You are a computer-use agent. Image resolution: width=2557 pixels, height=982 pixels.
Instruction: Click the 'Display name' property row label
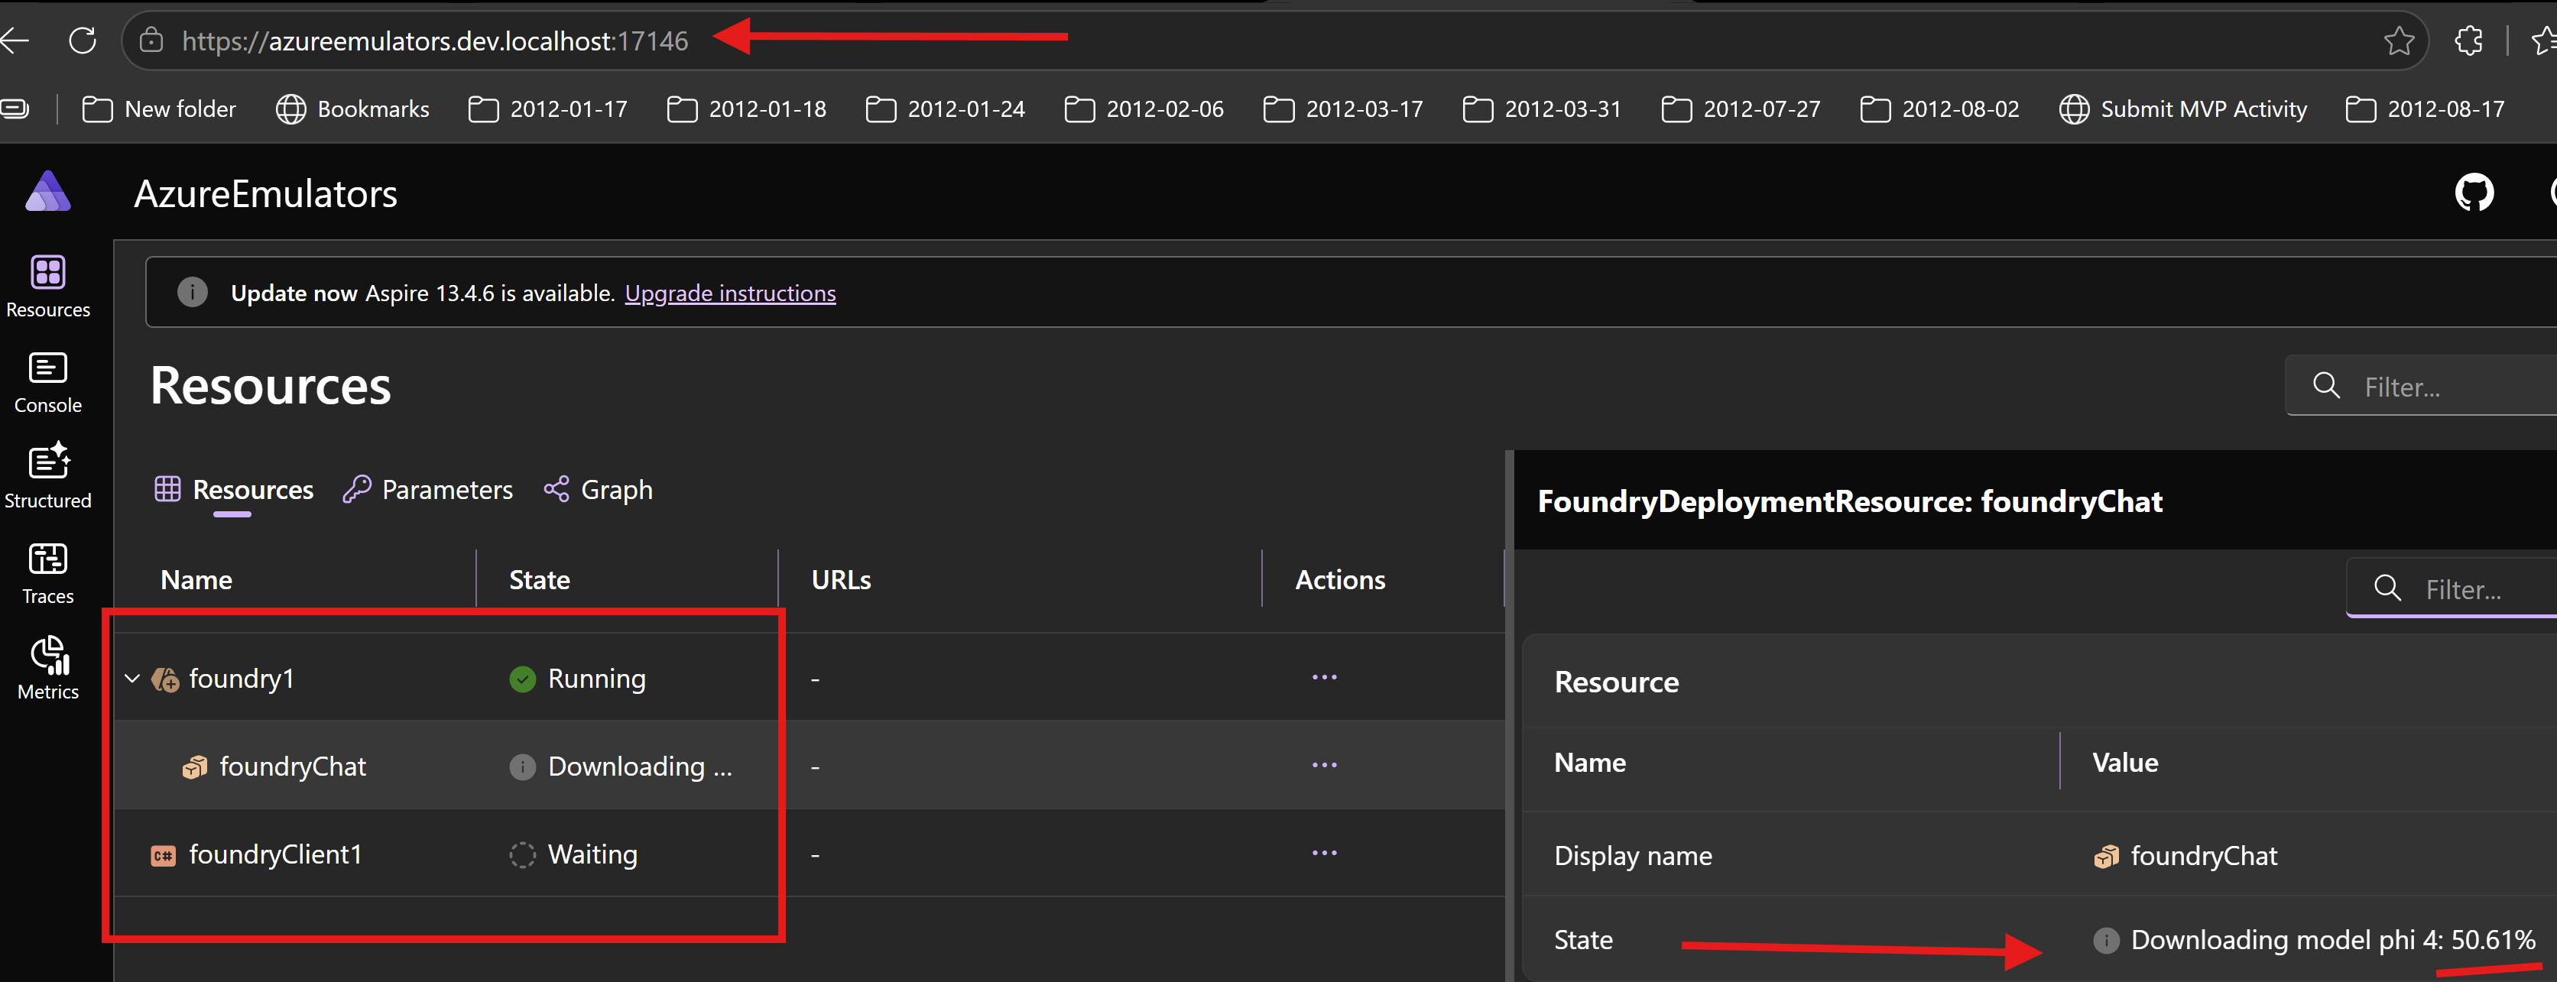(x=1633, y=856)
